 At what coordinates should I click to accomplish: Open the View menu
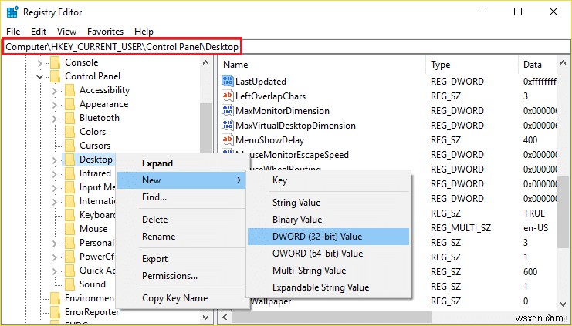pyautogui.click(x=66, y=32)
